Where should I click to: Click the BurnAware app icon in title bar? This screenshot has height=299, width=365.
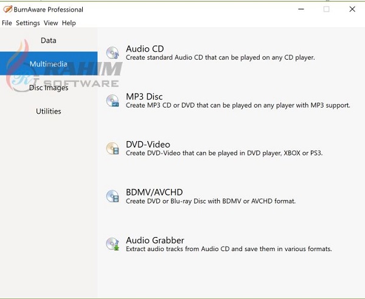coord(8,10)
